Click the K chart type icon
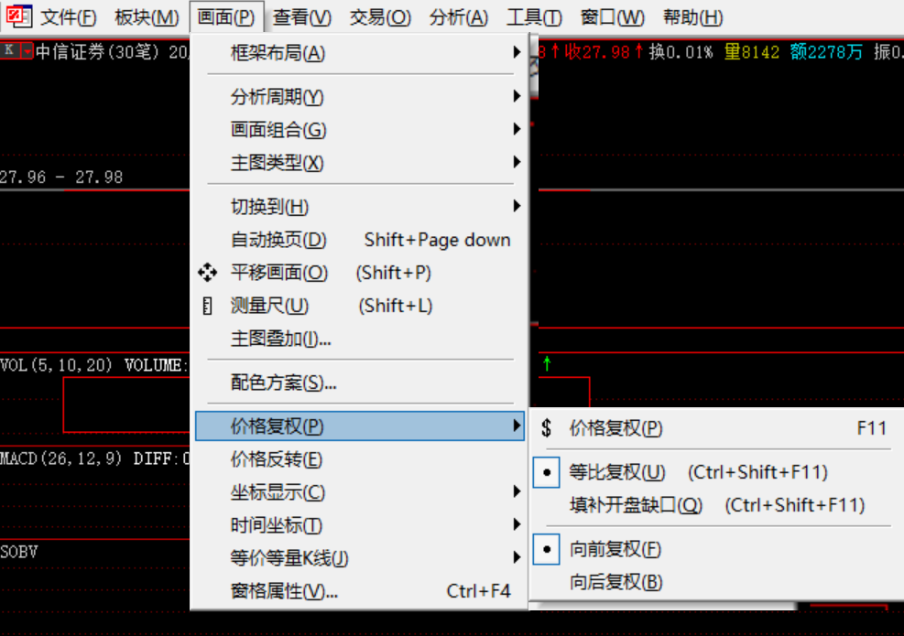The image size is (904, 636). pos(9,50)
